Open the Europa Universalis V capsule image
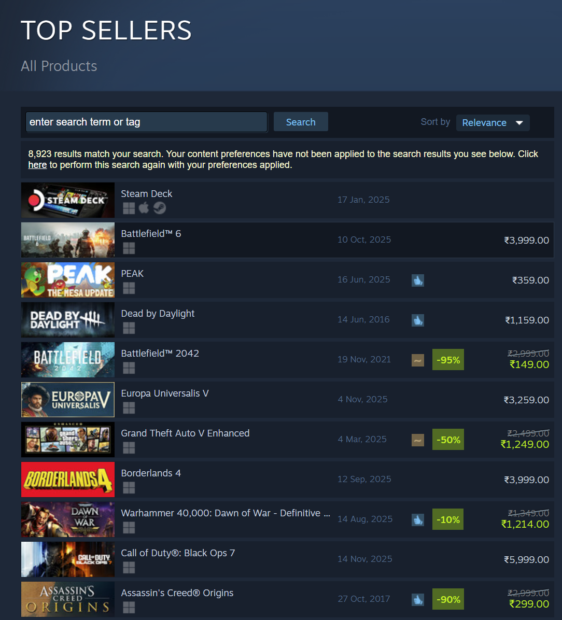 click(67, 400)
